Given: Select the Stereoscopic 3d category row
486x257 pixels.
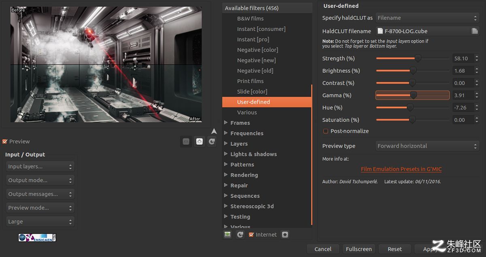Looking at the screenshot, I should pyautogui.click(x=266, y=206).
